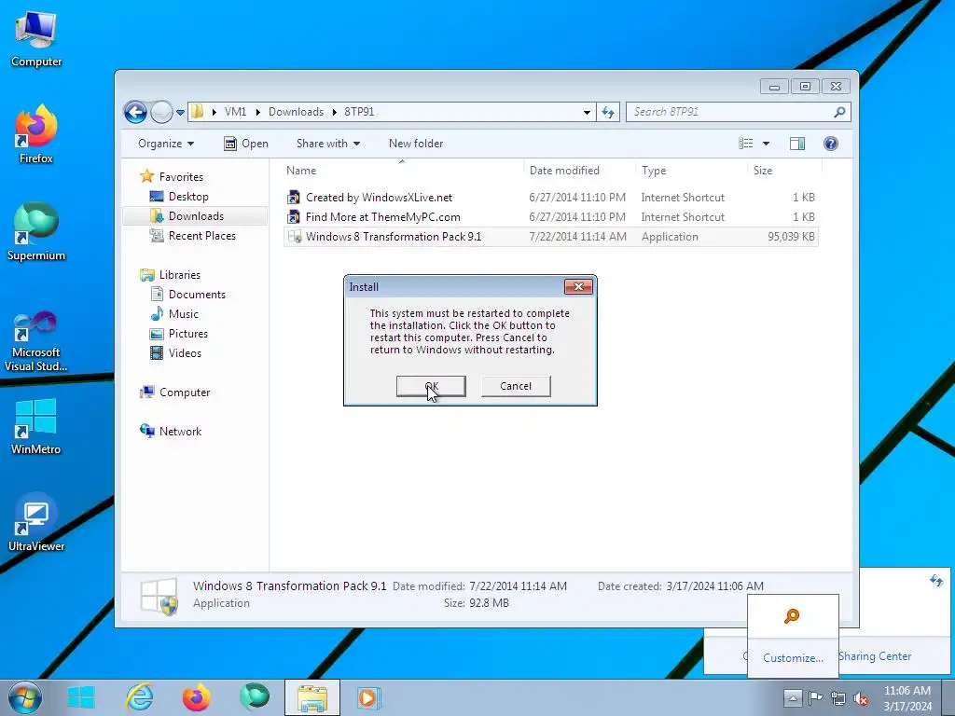
Task: Click orange key icon in tray popup
Action: [x=792, y=616]
